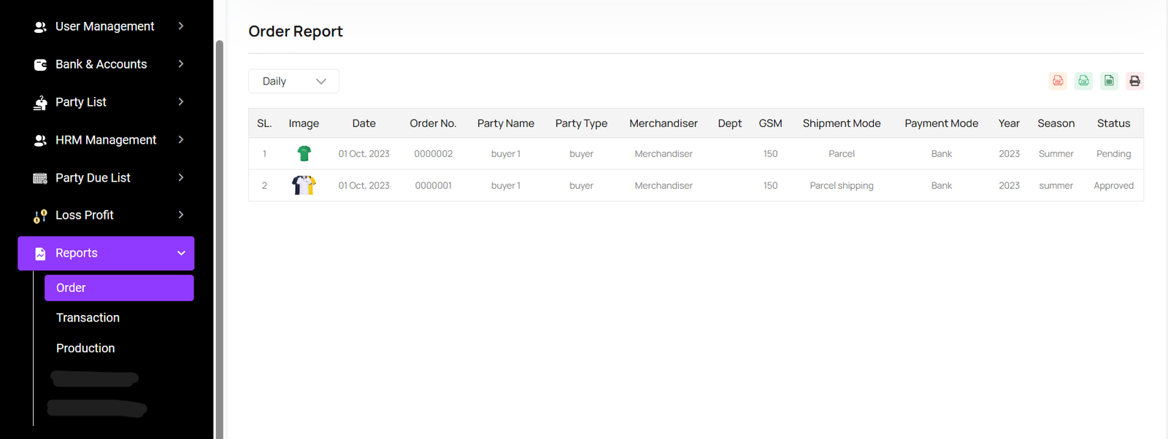Click the green t-shirt image thumbnail
The width and height of the screenshot is (1168, 439).
304,154
